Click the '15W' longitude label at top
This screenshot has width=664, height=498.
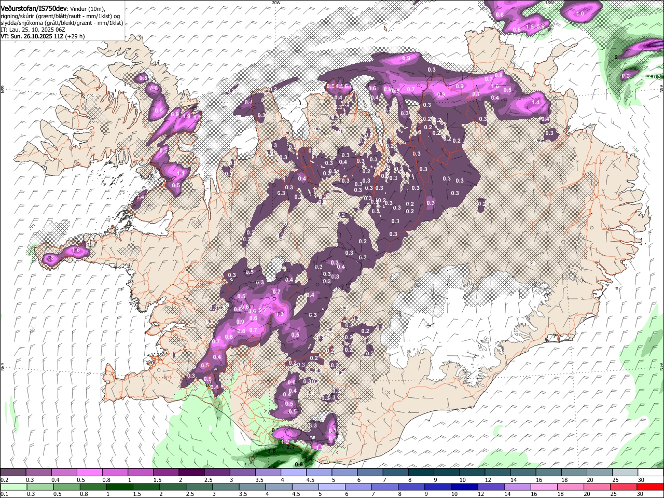pos(549,3)
